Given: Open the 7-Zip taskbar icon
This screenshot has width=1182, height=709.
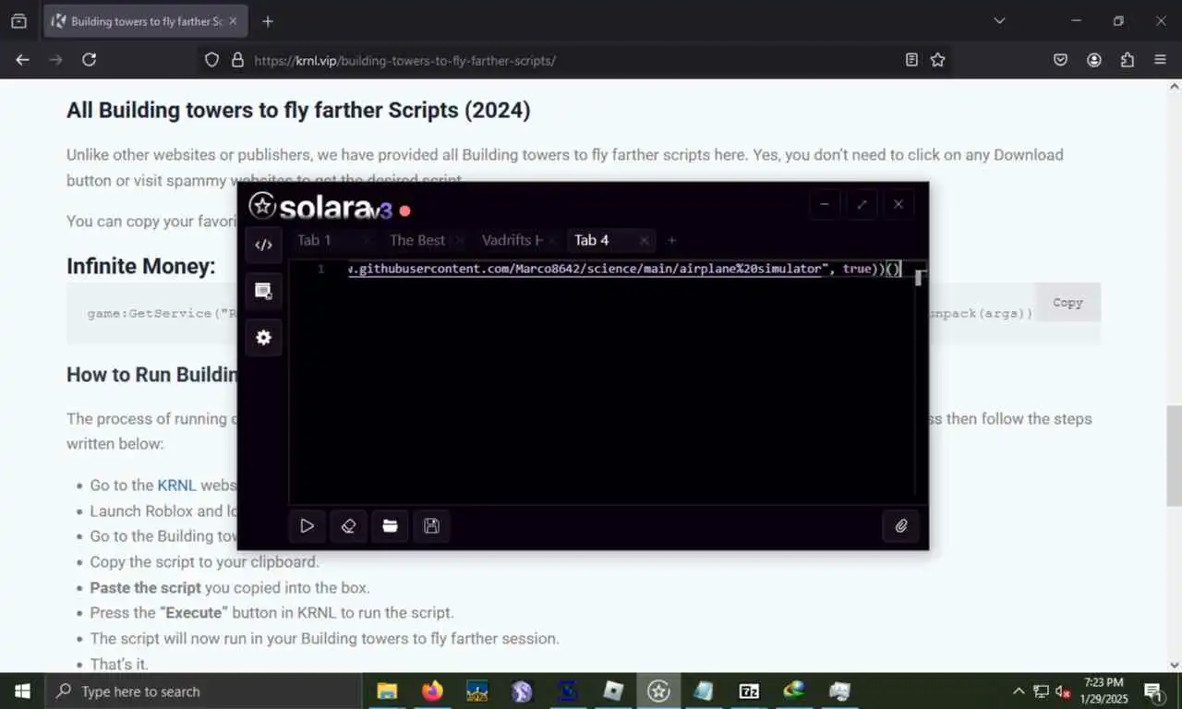Looking at the screenshot, I should click(x=749, y=691).
